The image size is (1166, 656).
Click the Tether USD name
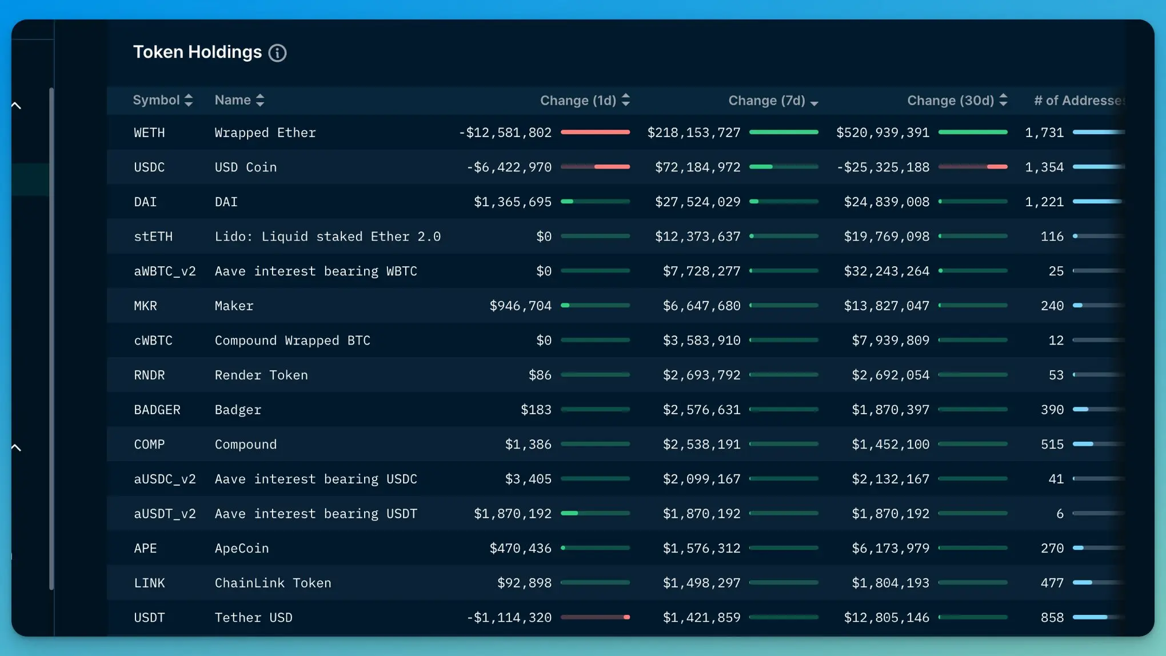pyautogui.click(x=254, y=618)
